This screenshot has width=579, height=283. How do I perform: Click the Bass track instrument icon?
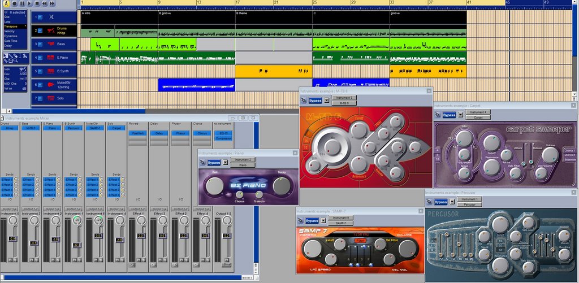pos(51,44)
